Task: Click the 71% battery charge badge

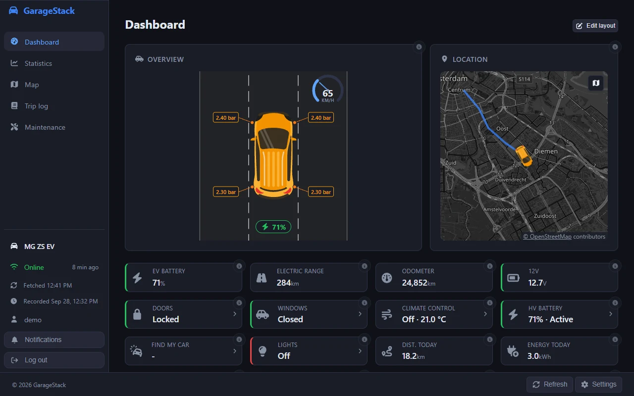Action: point(273,227)
